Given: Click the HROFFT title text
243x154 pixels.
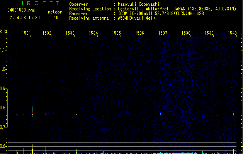Looking at the screenshot, I should [40, 3].
